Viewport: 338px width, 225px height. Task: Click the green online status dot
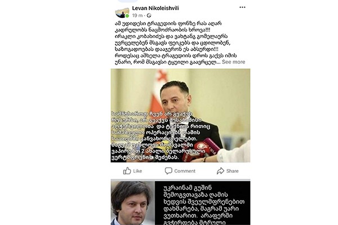127,16
